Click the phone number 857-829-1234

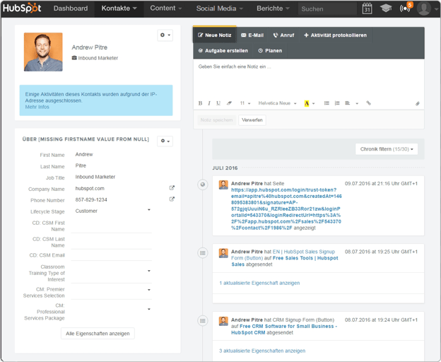coord(91,199)
